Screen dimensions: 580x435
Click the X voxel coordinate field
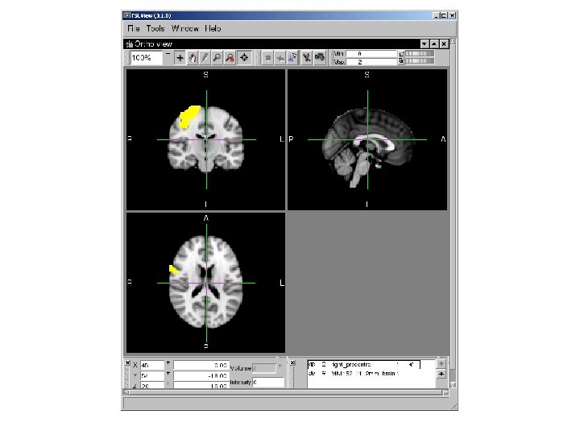coord(152,365)
